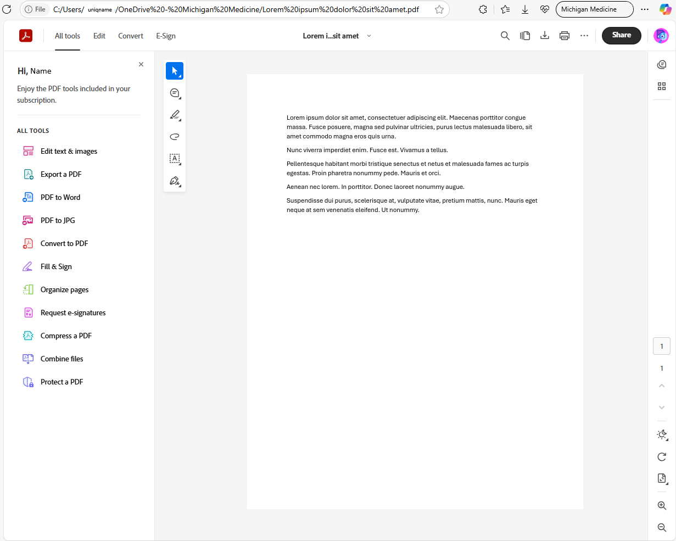Image resolution: width=676 pixels, height=541 pixels.
Task: Zoom in on the document
Action: (x=662, y=506)
